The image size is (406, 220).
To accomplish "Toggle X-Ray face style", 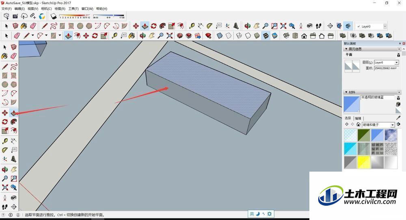I will tap(220, 35).
